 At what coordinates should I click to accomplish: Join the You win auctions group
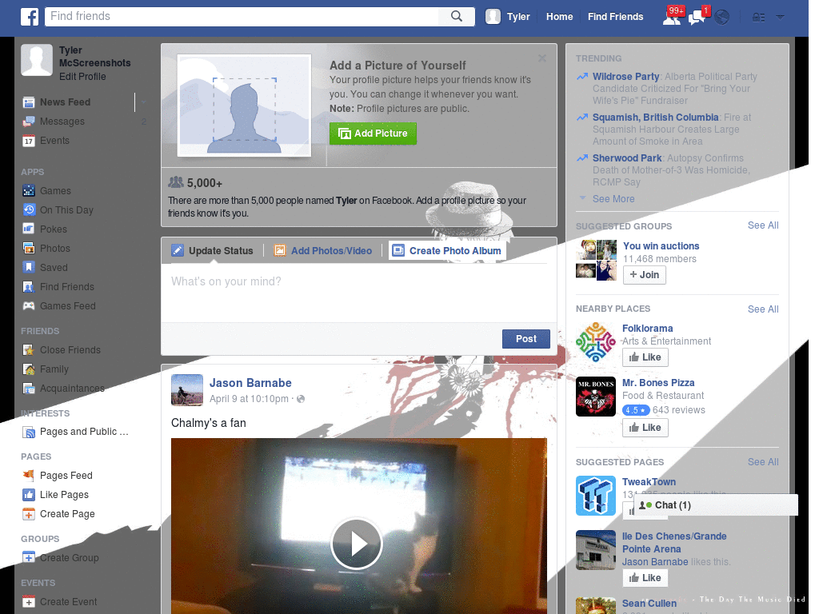coord(644,275)
